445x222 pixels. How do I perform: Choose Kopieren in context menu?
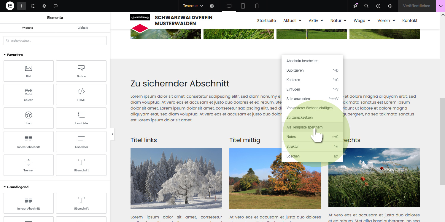point(312,80)
